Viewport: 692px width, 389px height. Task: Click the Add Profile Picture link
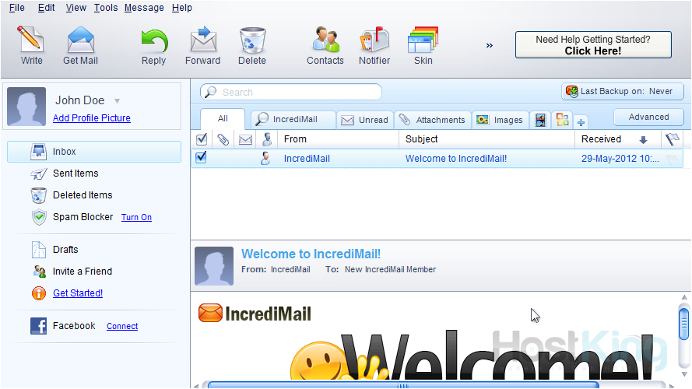(92, 118)
